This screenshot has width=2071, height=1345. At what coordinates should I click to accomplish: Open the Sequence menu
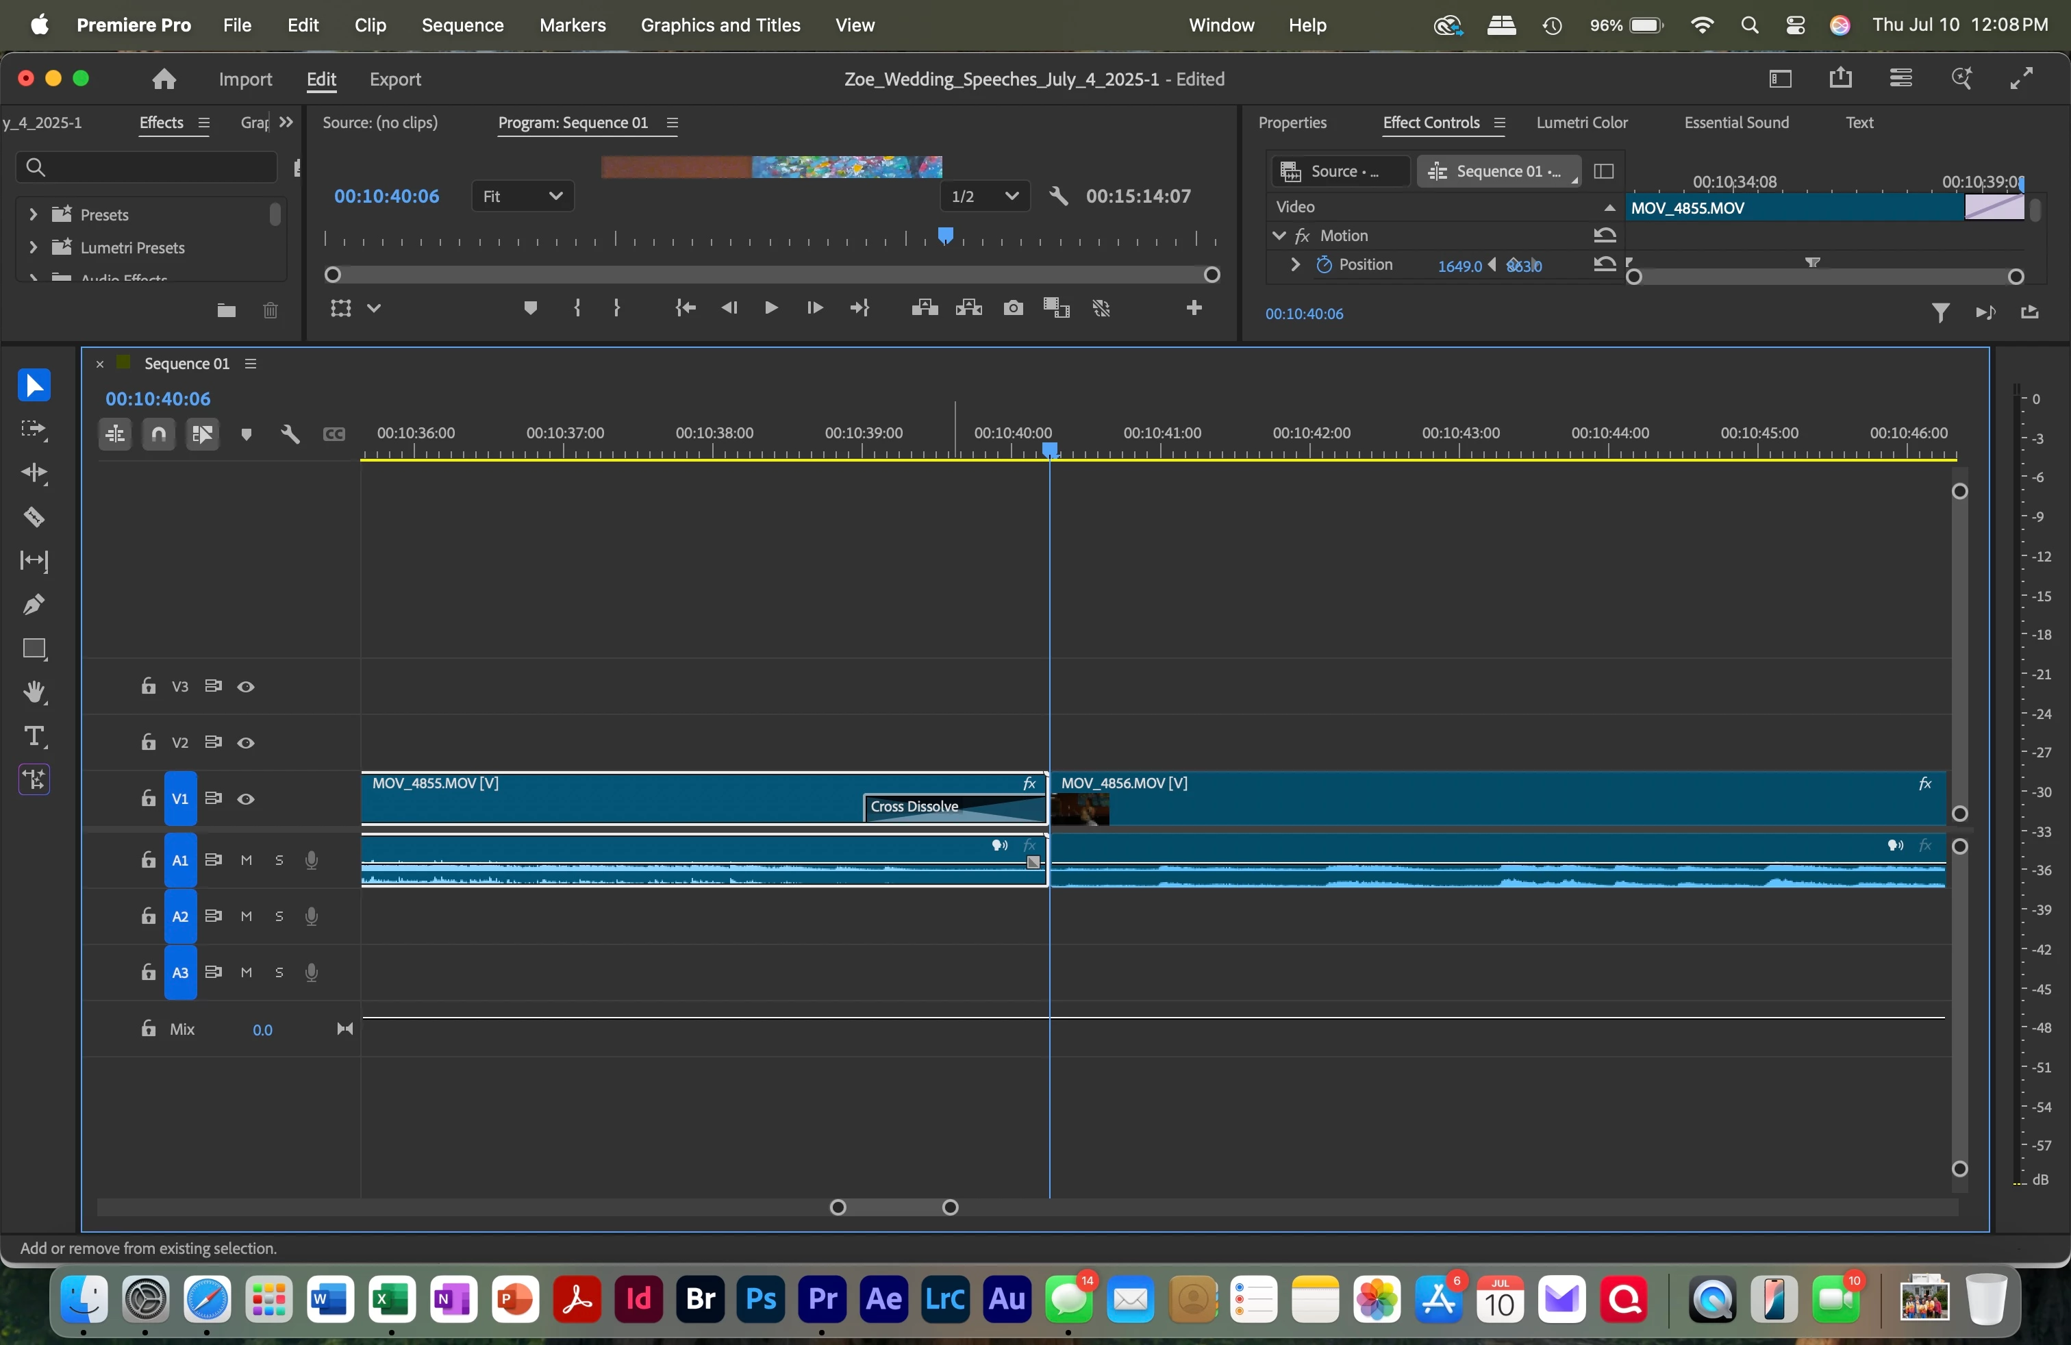462,25
